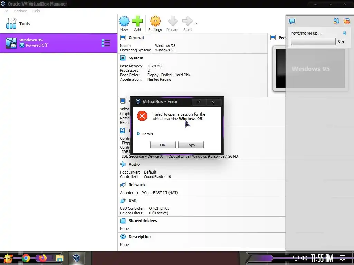Click the System section heading

[136, 58]
